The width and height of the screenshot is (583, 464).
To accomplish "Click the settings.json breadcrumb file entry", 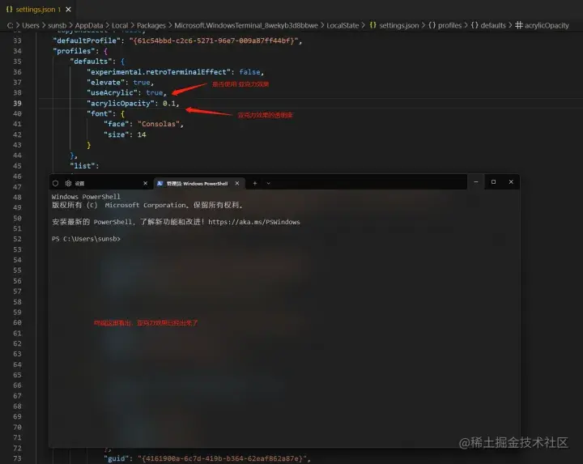I will coord(394,25).
